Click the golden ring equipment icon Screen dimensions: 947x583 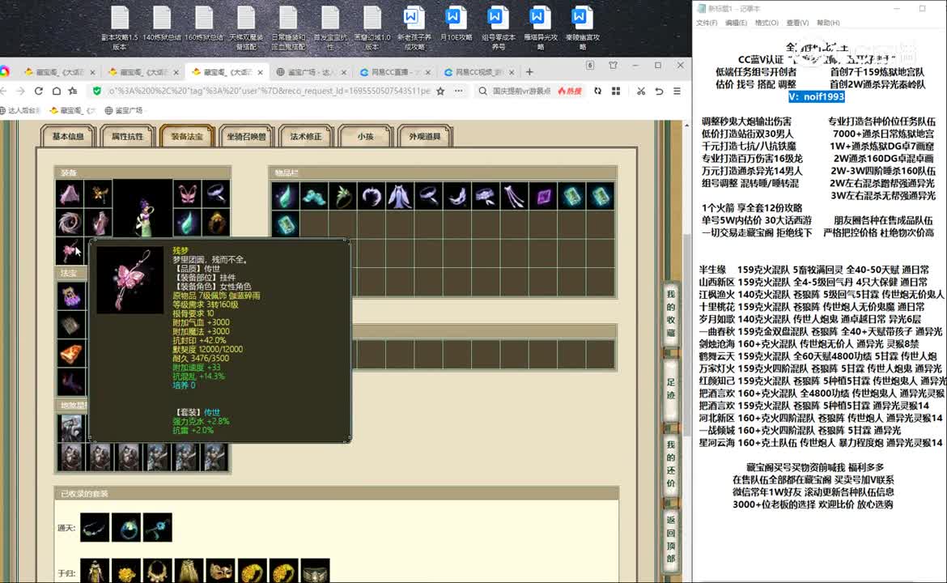(x=215, y=223)
